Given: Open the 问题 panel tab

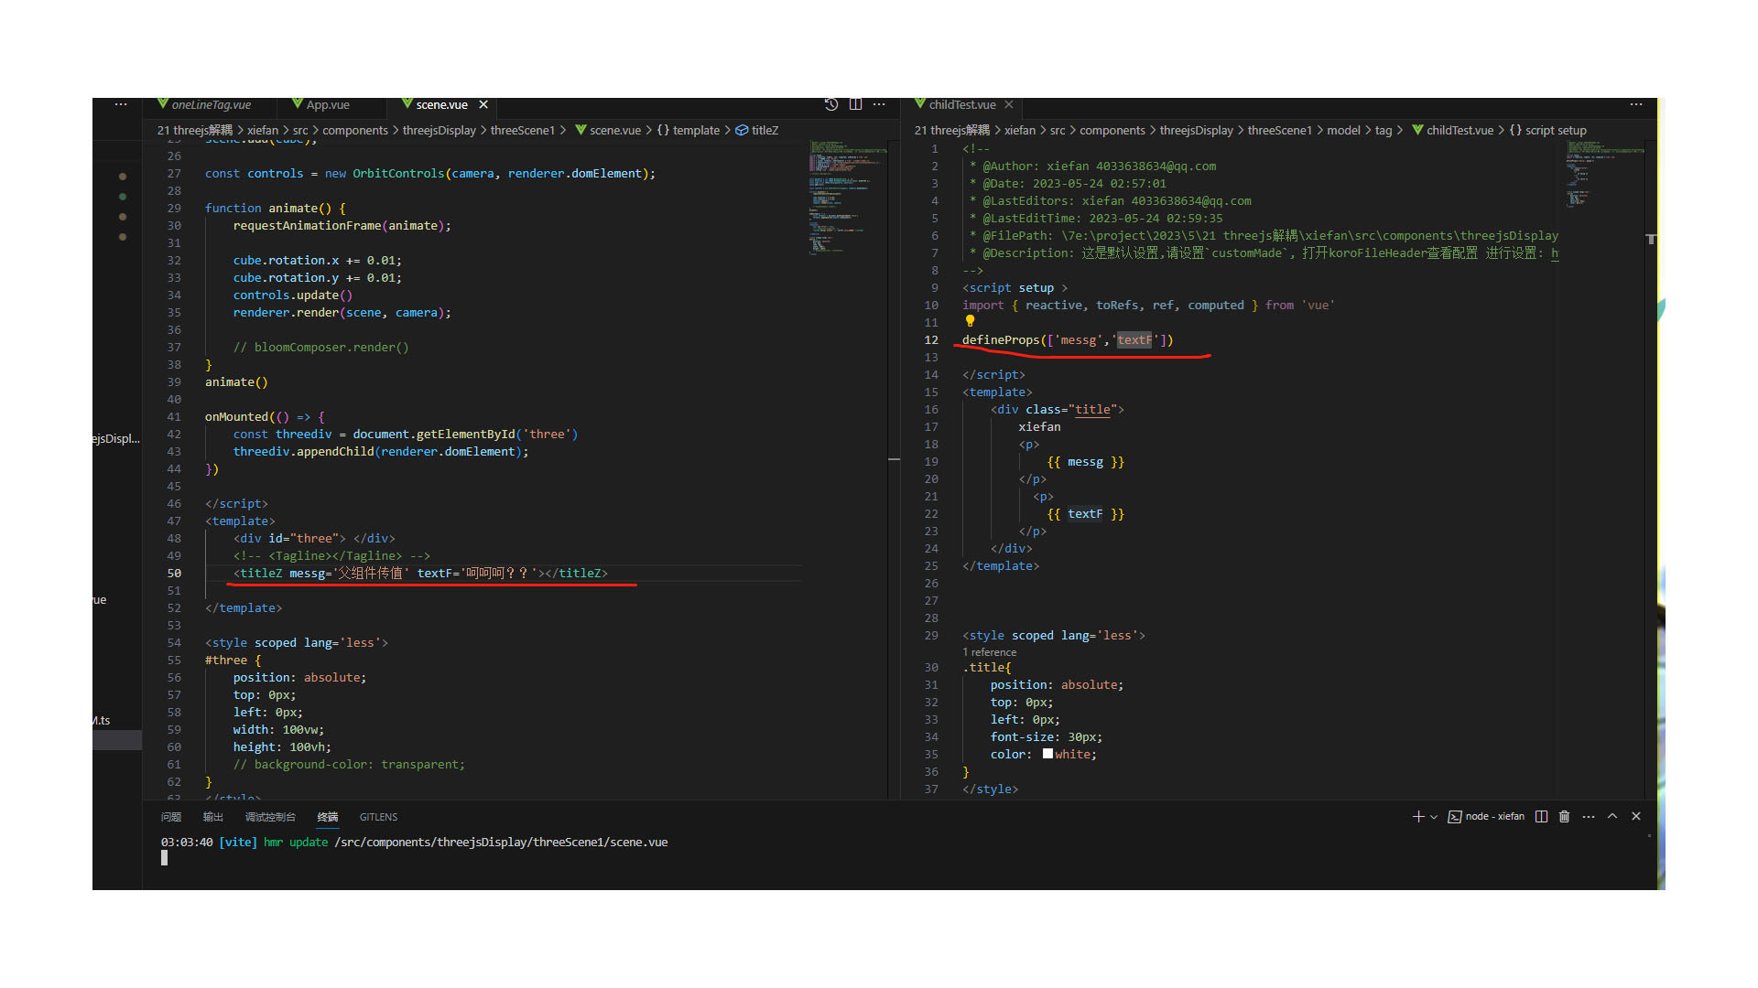Looking at the screenshot, I should (x=171, y=817).
